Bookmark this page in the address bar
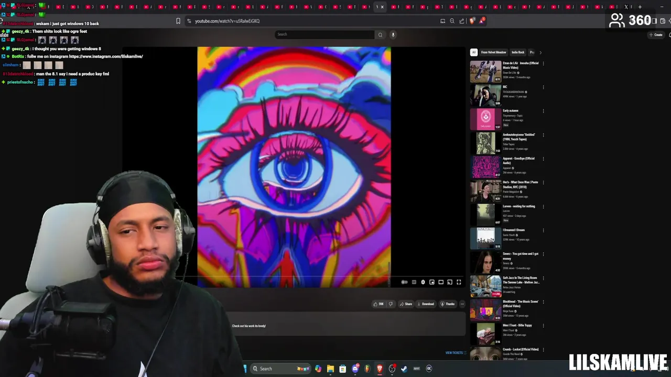Viewport: 671px width, 377px height. tap(178, 21)
